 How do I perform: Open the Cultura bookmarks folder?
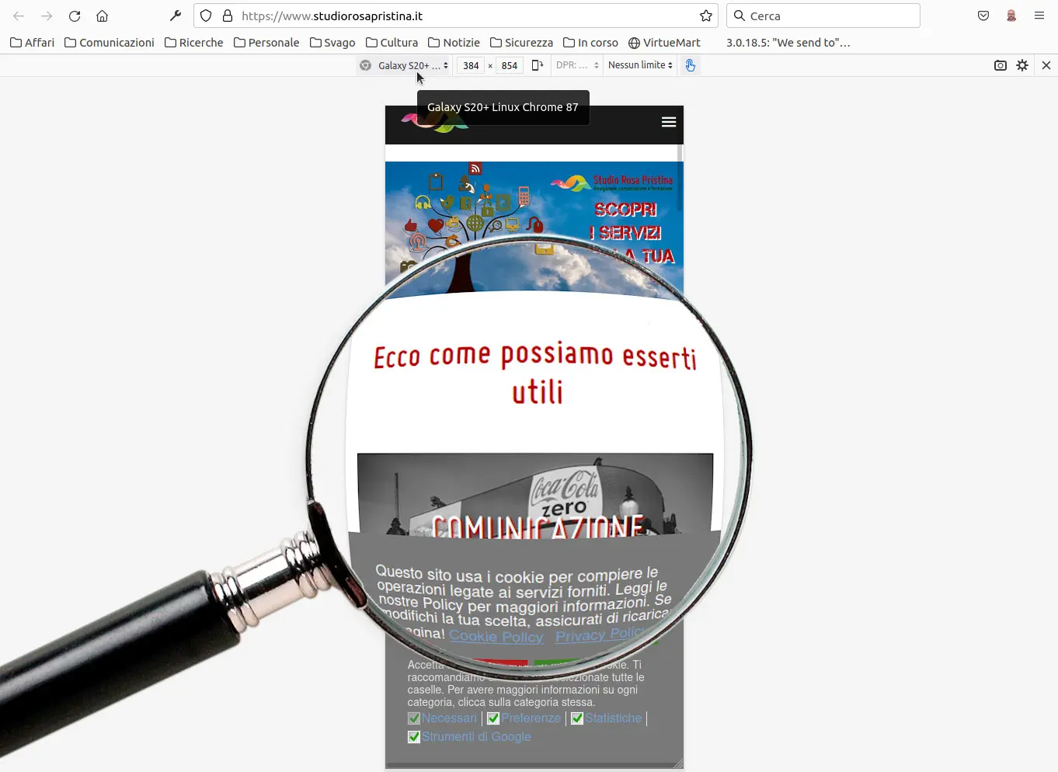(392, 43)
